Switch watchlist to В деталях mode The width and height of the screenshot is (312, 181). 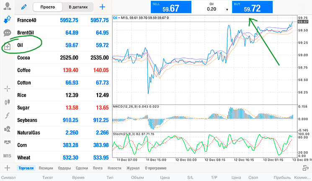coord(78,7)
